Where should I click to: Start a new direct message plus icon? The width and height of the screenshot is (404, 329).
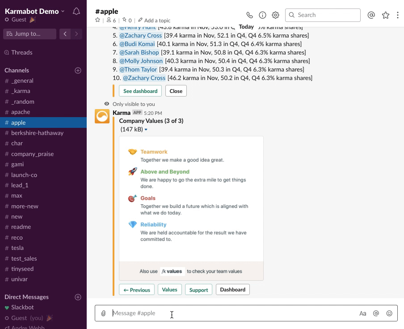pyautogui.click(x=78, y=297)
